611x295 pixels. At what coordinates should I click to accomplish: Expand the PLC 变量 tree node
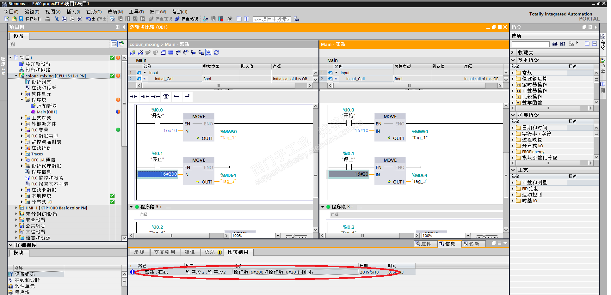22,130
